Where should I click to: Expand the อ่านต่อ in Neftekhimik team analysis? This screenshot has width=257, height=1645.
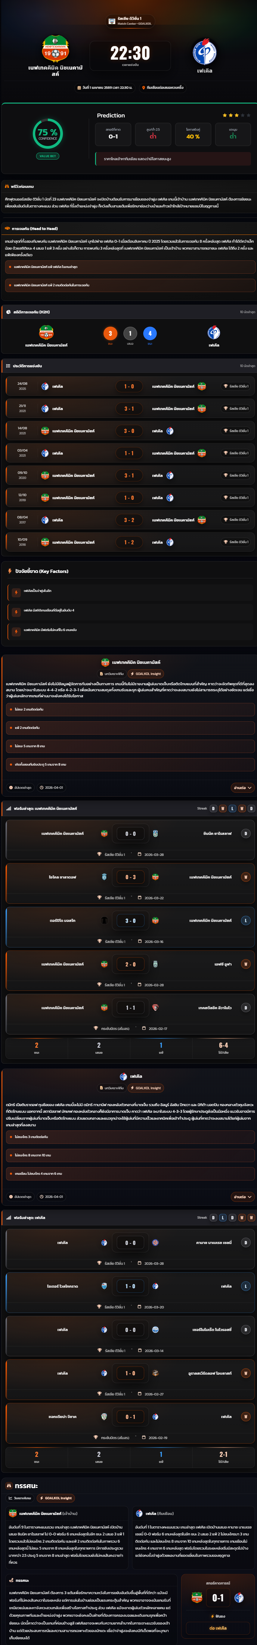pos(242,788)
